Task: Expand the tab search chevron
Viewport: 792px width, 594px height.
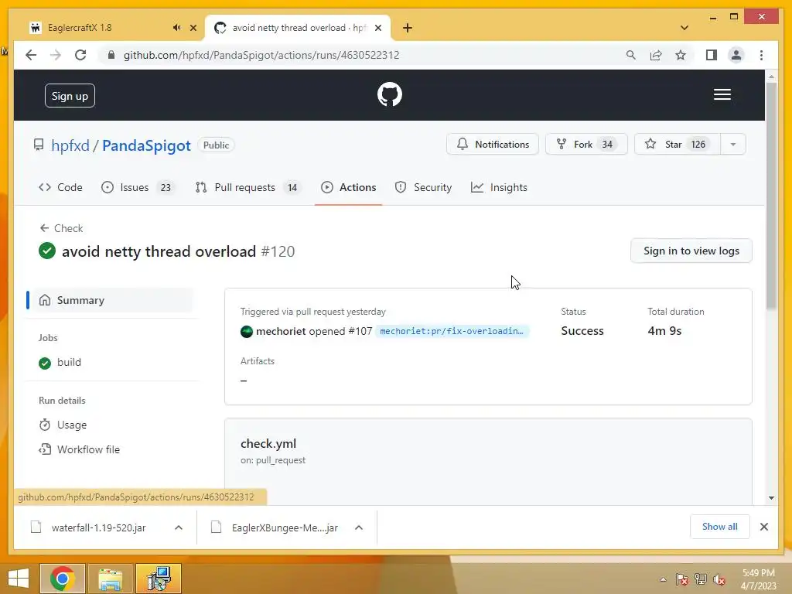Action: (x=684, y=28)
